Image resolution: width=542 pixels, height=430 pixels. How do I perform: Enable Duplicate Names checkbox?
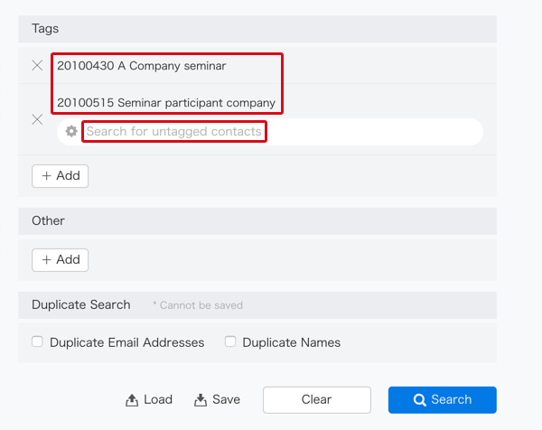(230, 341)
